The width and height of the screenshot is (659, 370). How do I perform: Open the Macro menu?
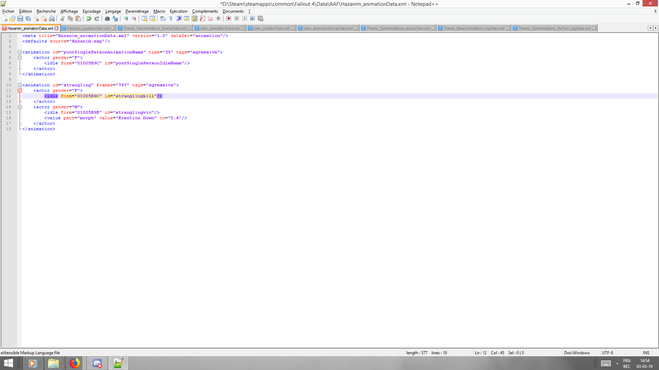point(159,11)
